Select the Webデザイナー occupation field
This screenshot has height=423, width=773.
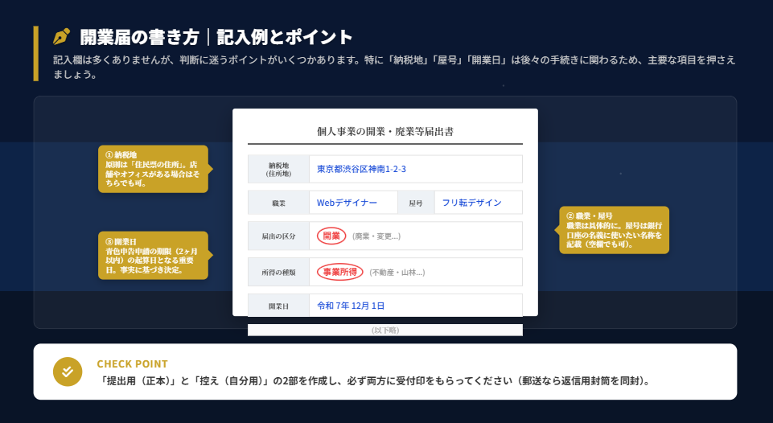pos(347,203)
